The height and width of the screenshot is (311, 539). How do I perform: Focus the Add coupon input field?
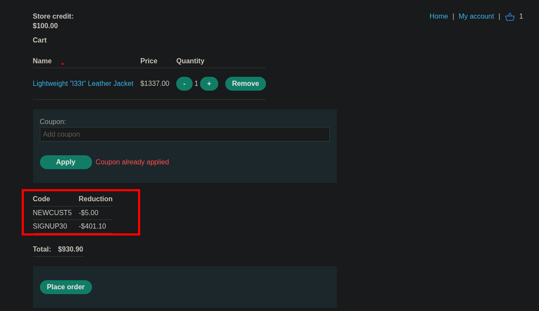click(184, 134)
